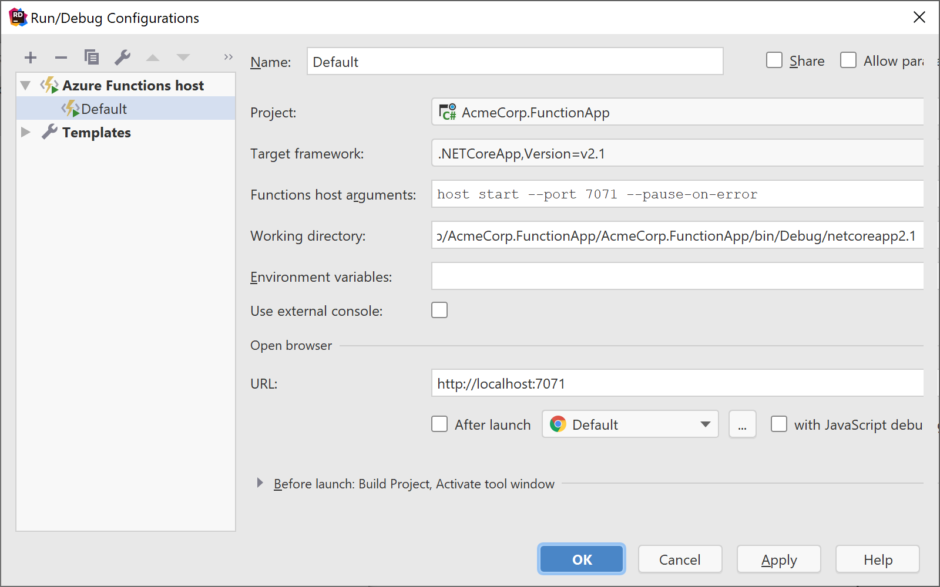Click the Chrome icon in the browser selector
This screenshot has height=587, width=940.
(x=558, y=424)
